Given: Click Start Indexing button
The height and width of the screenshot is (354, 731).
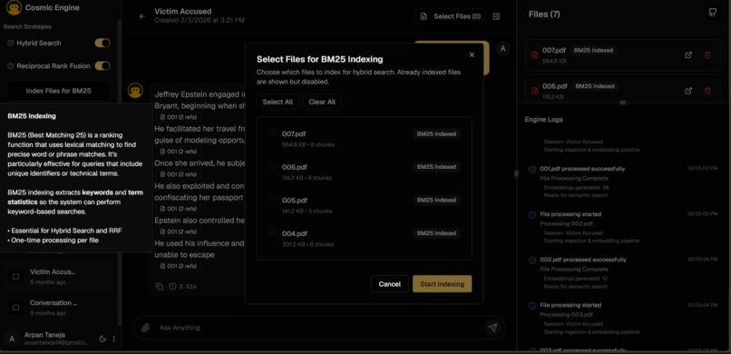Looking at the screenshot, I should click(x=442, y=284).
